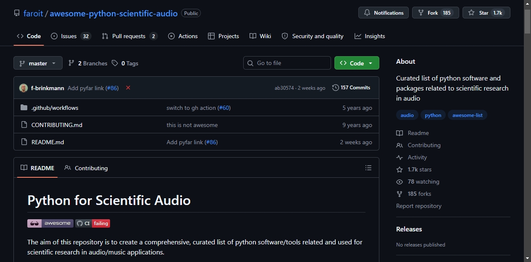Click the Star count 1.7k
This screenshot has height=262, width=531.
498,13
